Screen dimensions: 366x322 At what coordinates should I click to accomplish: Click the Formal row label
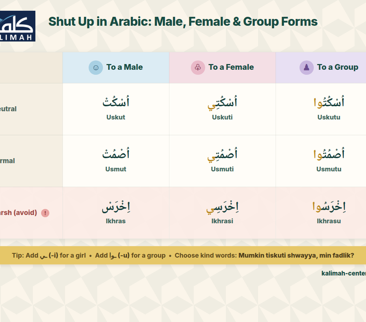point(7,161)
